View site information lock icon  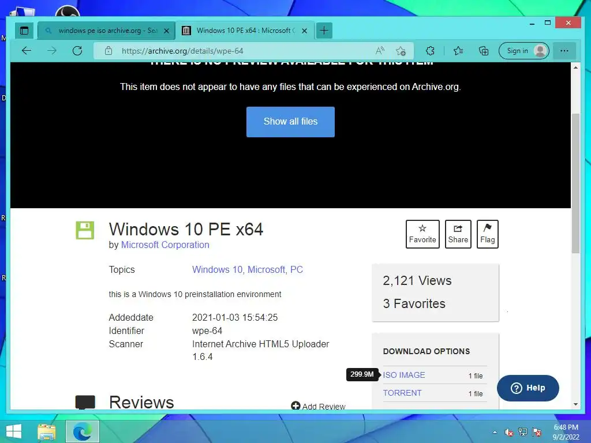point(109,51)
